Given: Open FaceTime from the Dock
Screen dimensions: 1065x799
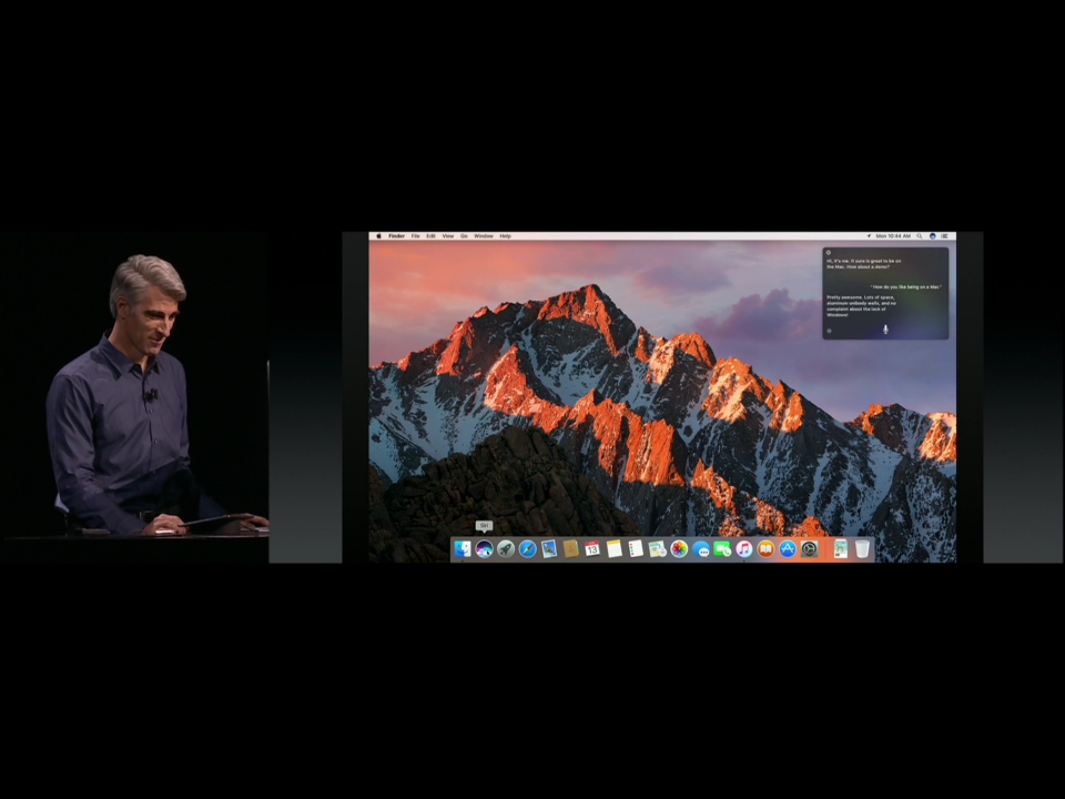Looking at the screenshot, I should coord(722,549).
